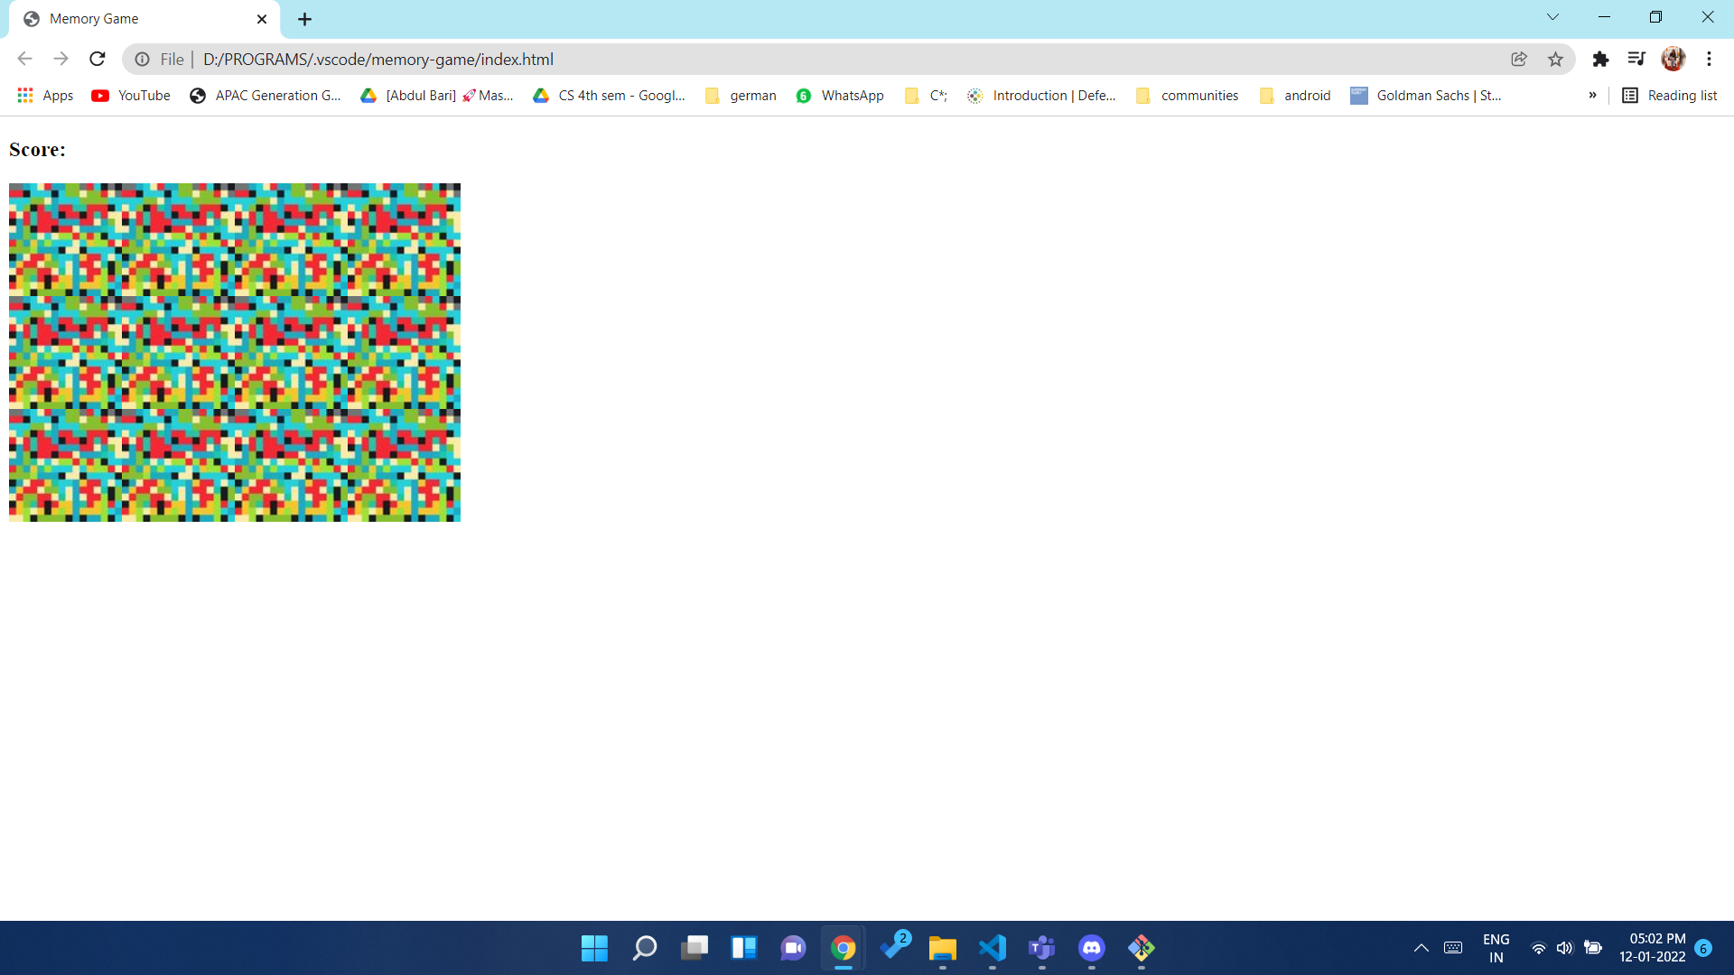Open a new browser tab

coord(304,19)
